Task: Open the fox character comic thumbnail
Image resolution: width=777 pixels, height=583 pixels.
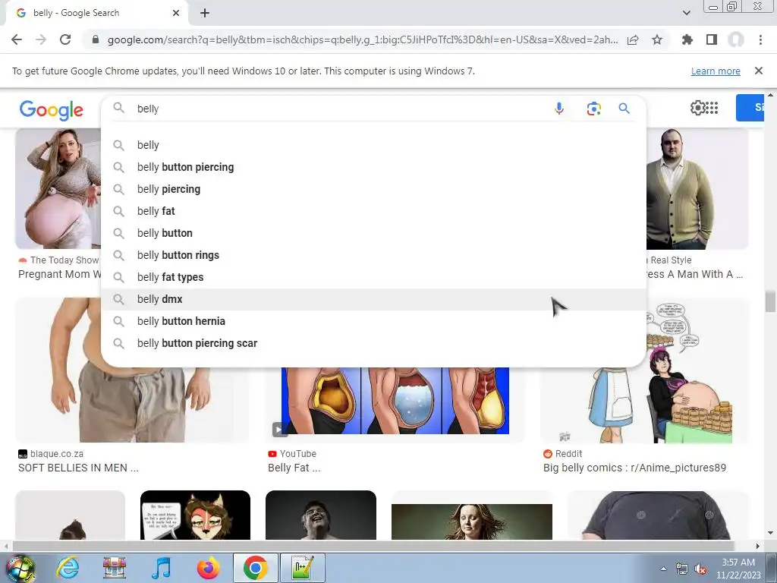Action: coord(195,515)
